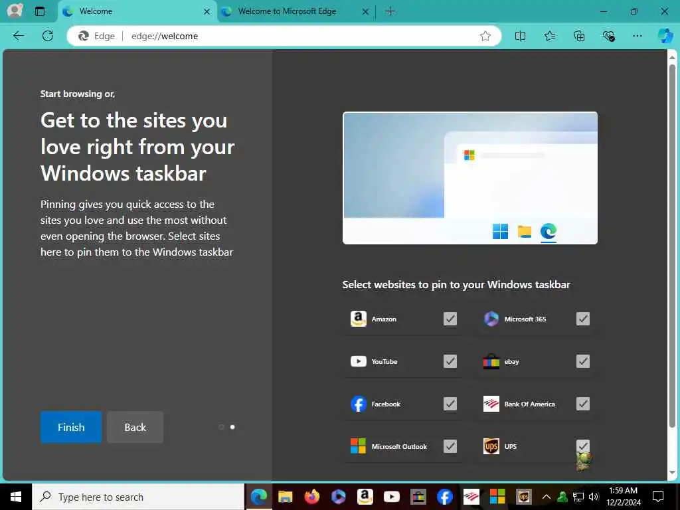
Task: Click the Microsoft Outlook site logo
Action: (358, 446)
